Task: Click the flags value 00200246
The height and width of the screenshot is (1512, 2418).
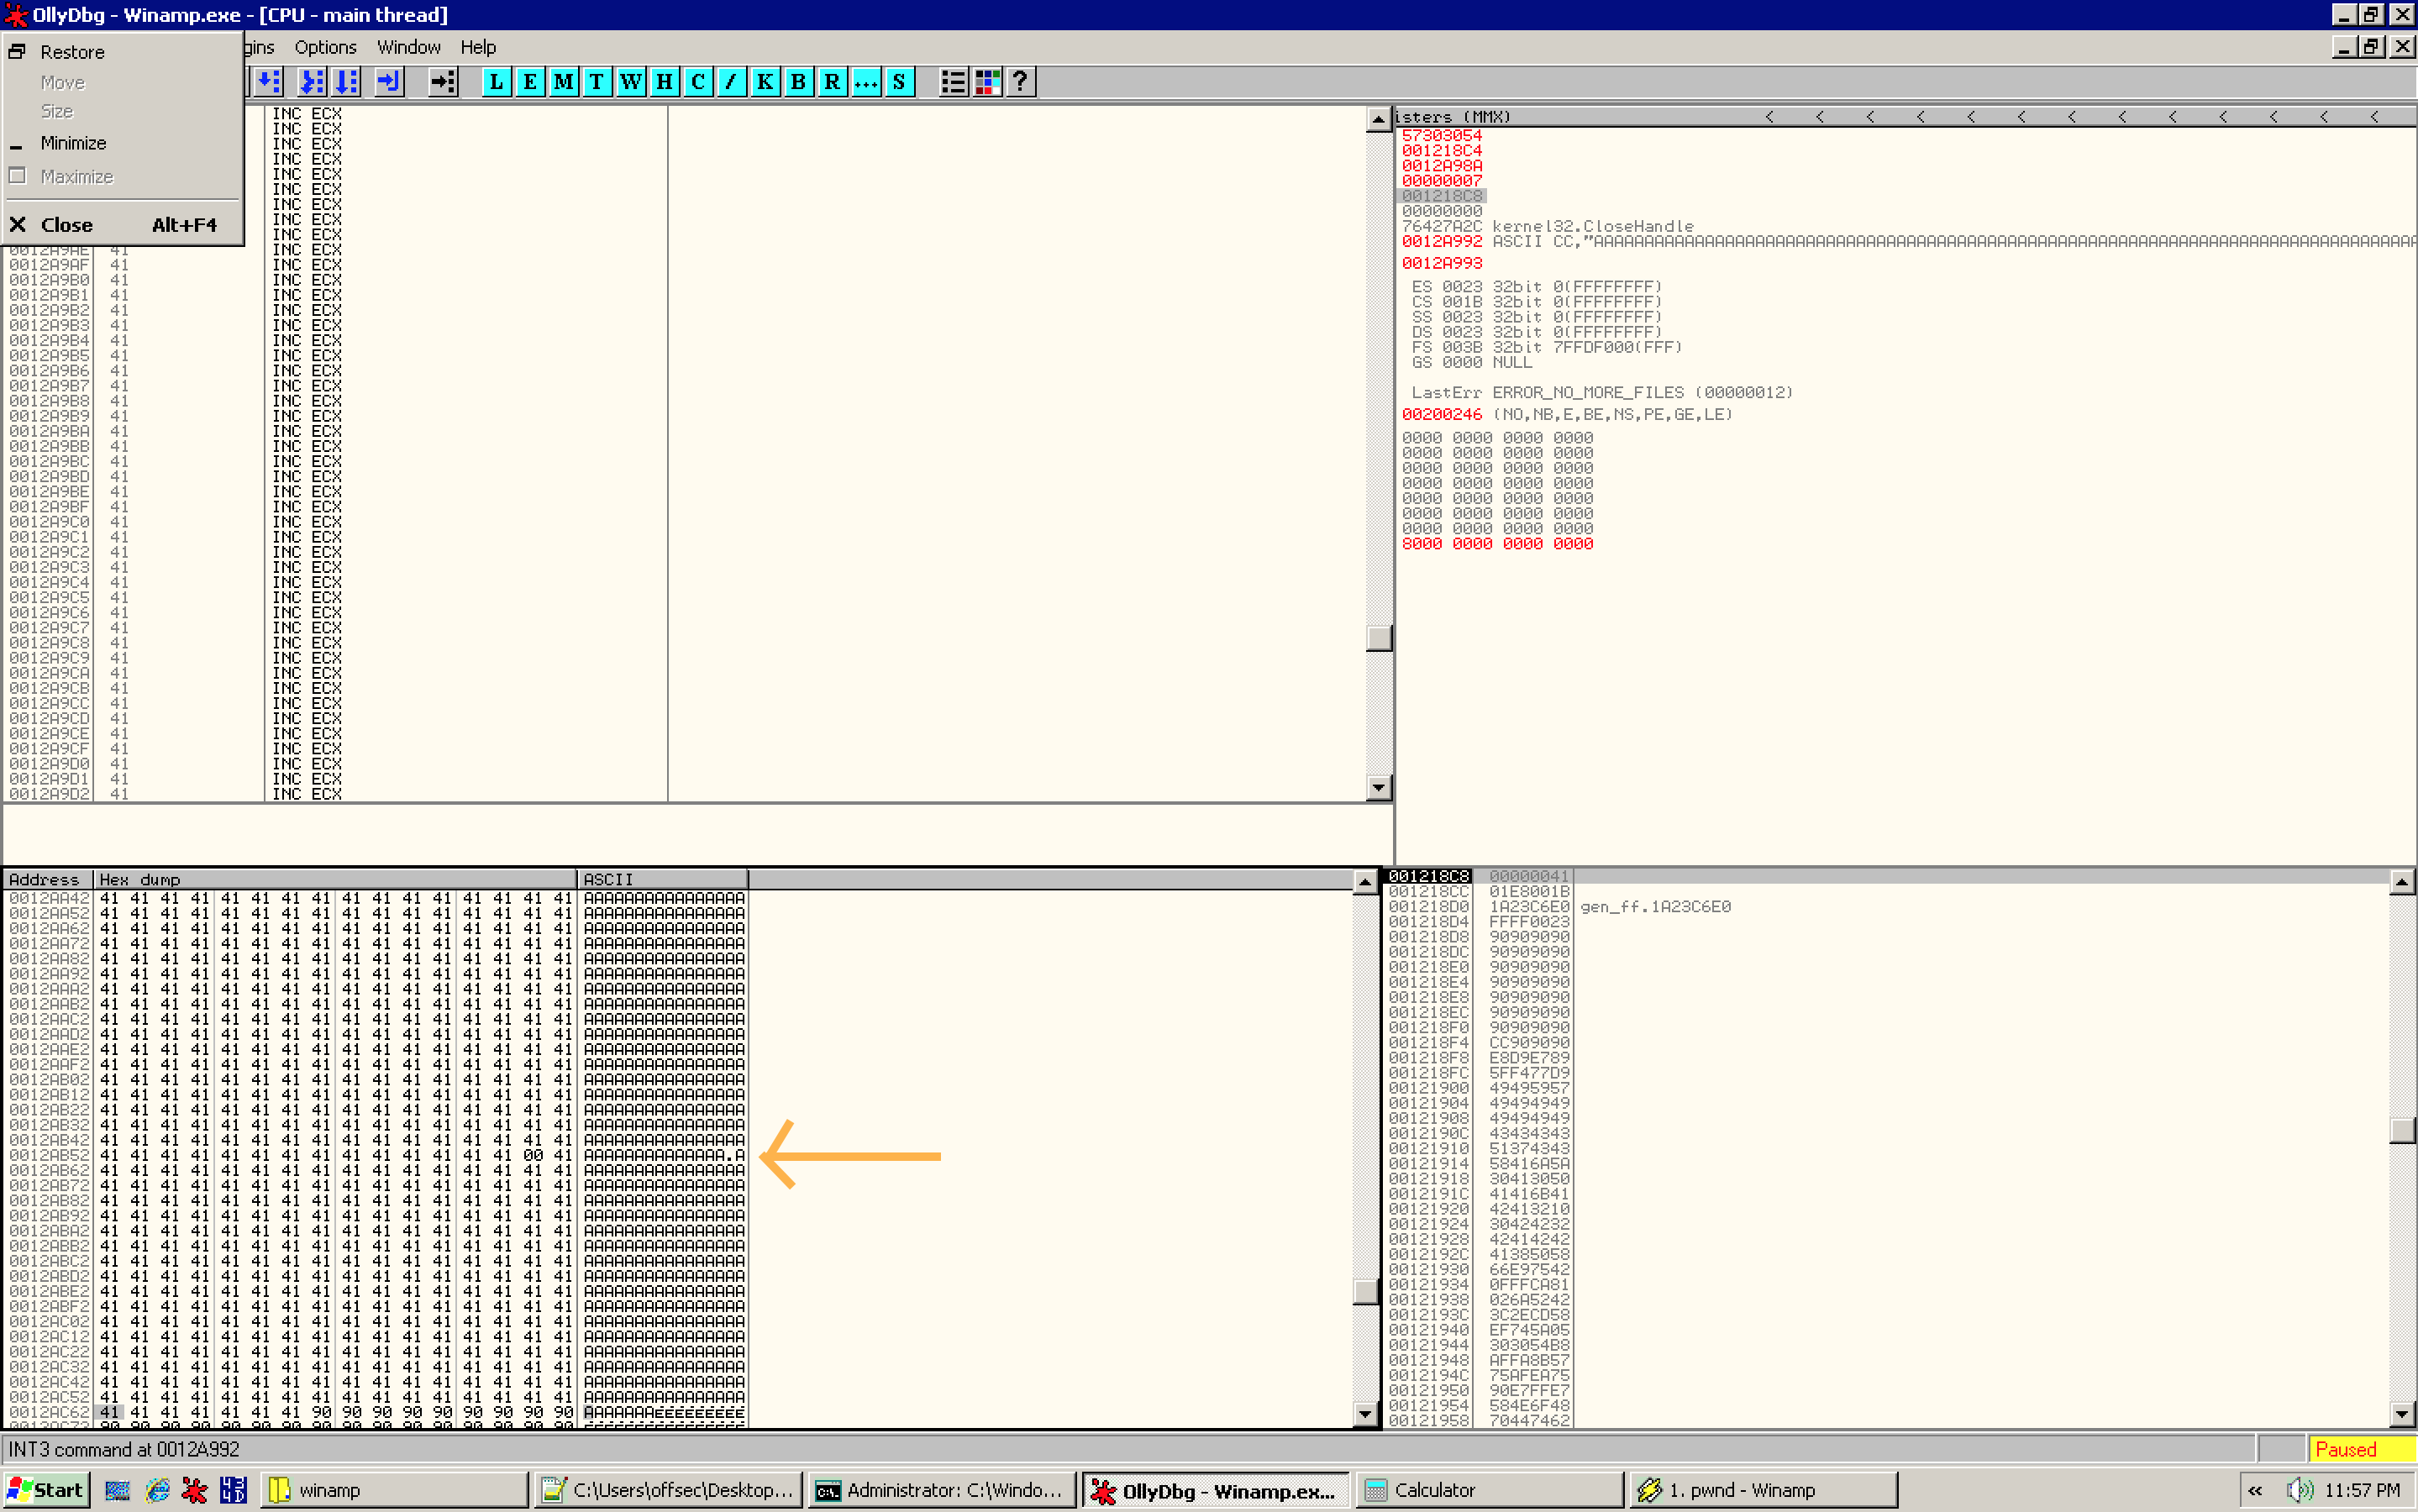Action: coord(1441,414)
